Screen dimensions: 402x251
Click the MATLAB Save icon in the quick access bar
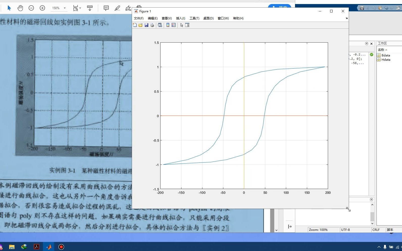pyautogui.click(x=362, y=8)
